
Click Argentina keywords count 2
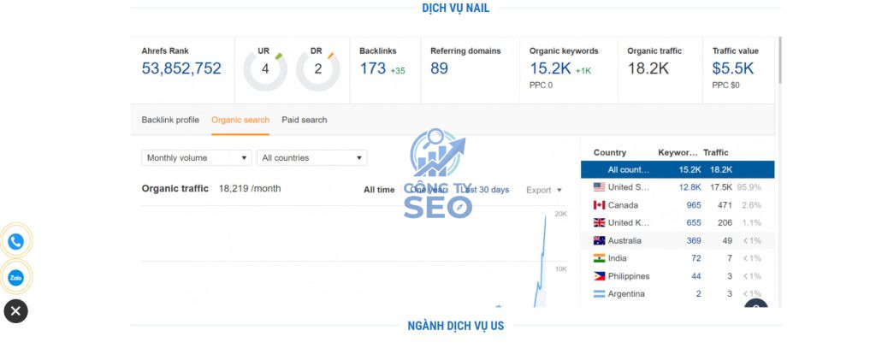(698, 293)
